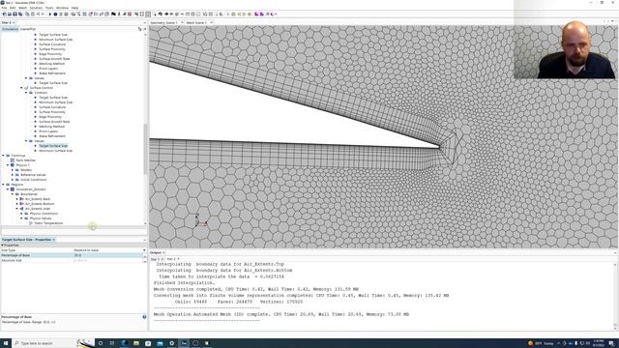Click the Record Macro circle icon
This screenshot has height=348, width=619.
(x=56, y=14)
